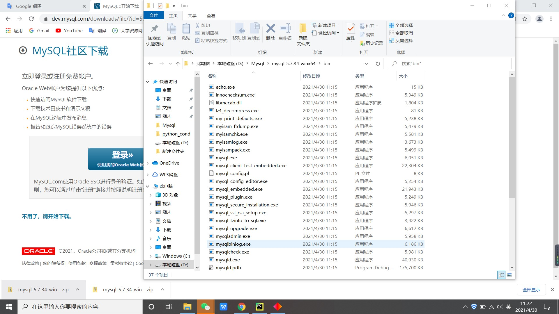Bookmark page with star icon

[525, 19]
